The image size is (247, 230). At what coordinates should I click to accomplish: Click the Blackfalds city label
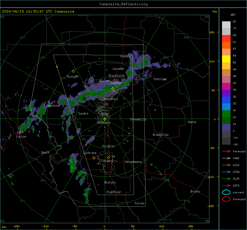click(x=117, y=76)
